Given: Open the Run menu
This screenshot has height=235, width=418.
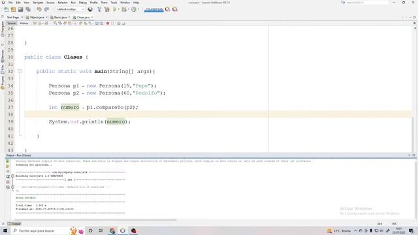Looking at the screenshot, I should click(73, 3).
